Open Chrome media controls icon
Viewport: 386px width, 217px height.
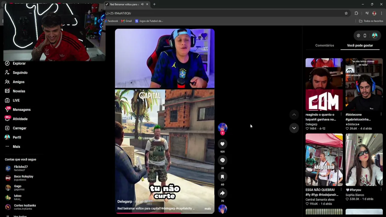point(367,13)
